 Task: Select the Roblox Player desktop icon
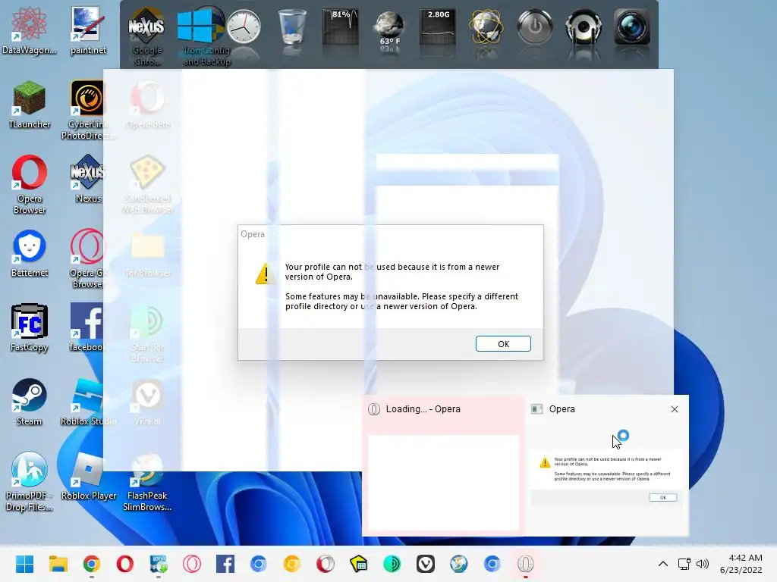88,476
